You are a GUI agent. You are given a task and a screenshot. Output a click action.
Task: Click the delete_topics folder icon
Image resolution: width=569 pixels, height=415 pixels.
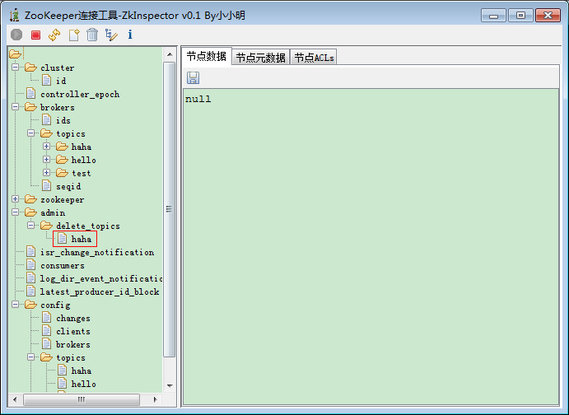(46, 226)
